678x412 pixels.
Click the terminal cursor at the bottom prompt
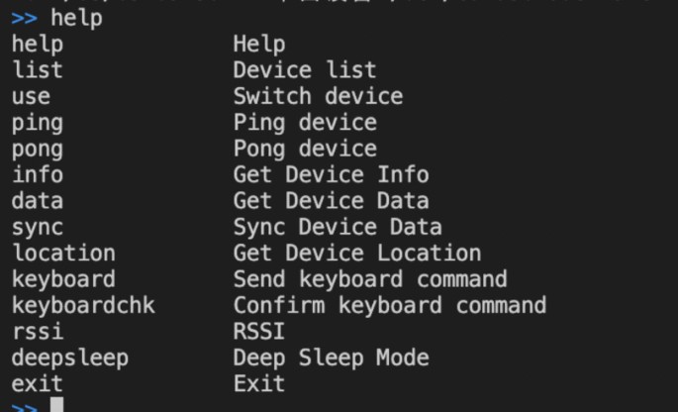(x=56, y=406)
